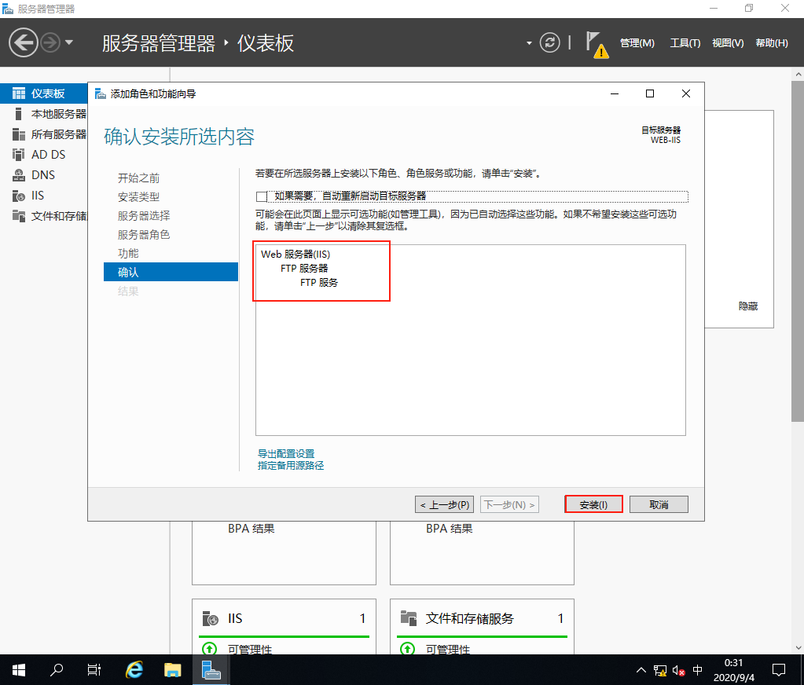Select 仪表板 in the left sidebar

[x=43, y=93]
